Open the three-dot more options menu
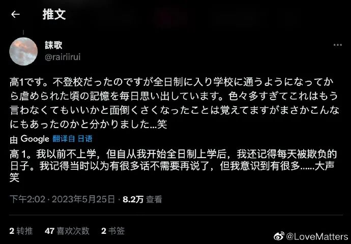351x244 pixels. pos(338,45)
